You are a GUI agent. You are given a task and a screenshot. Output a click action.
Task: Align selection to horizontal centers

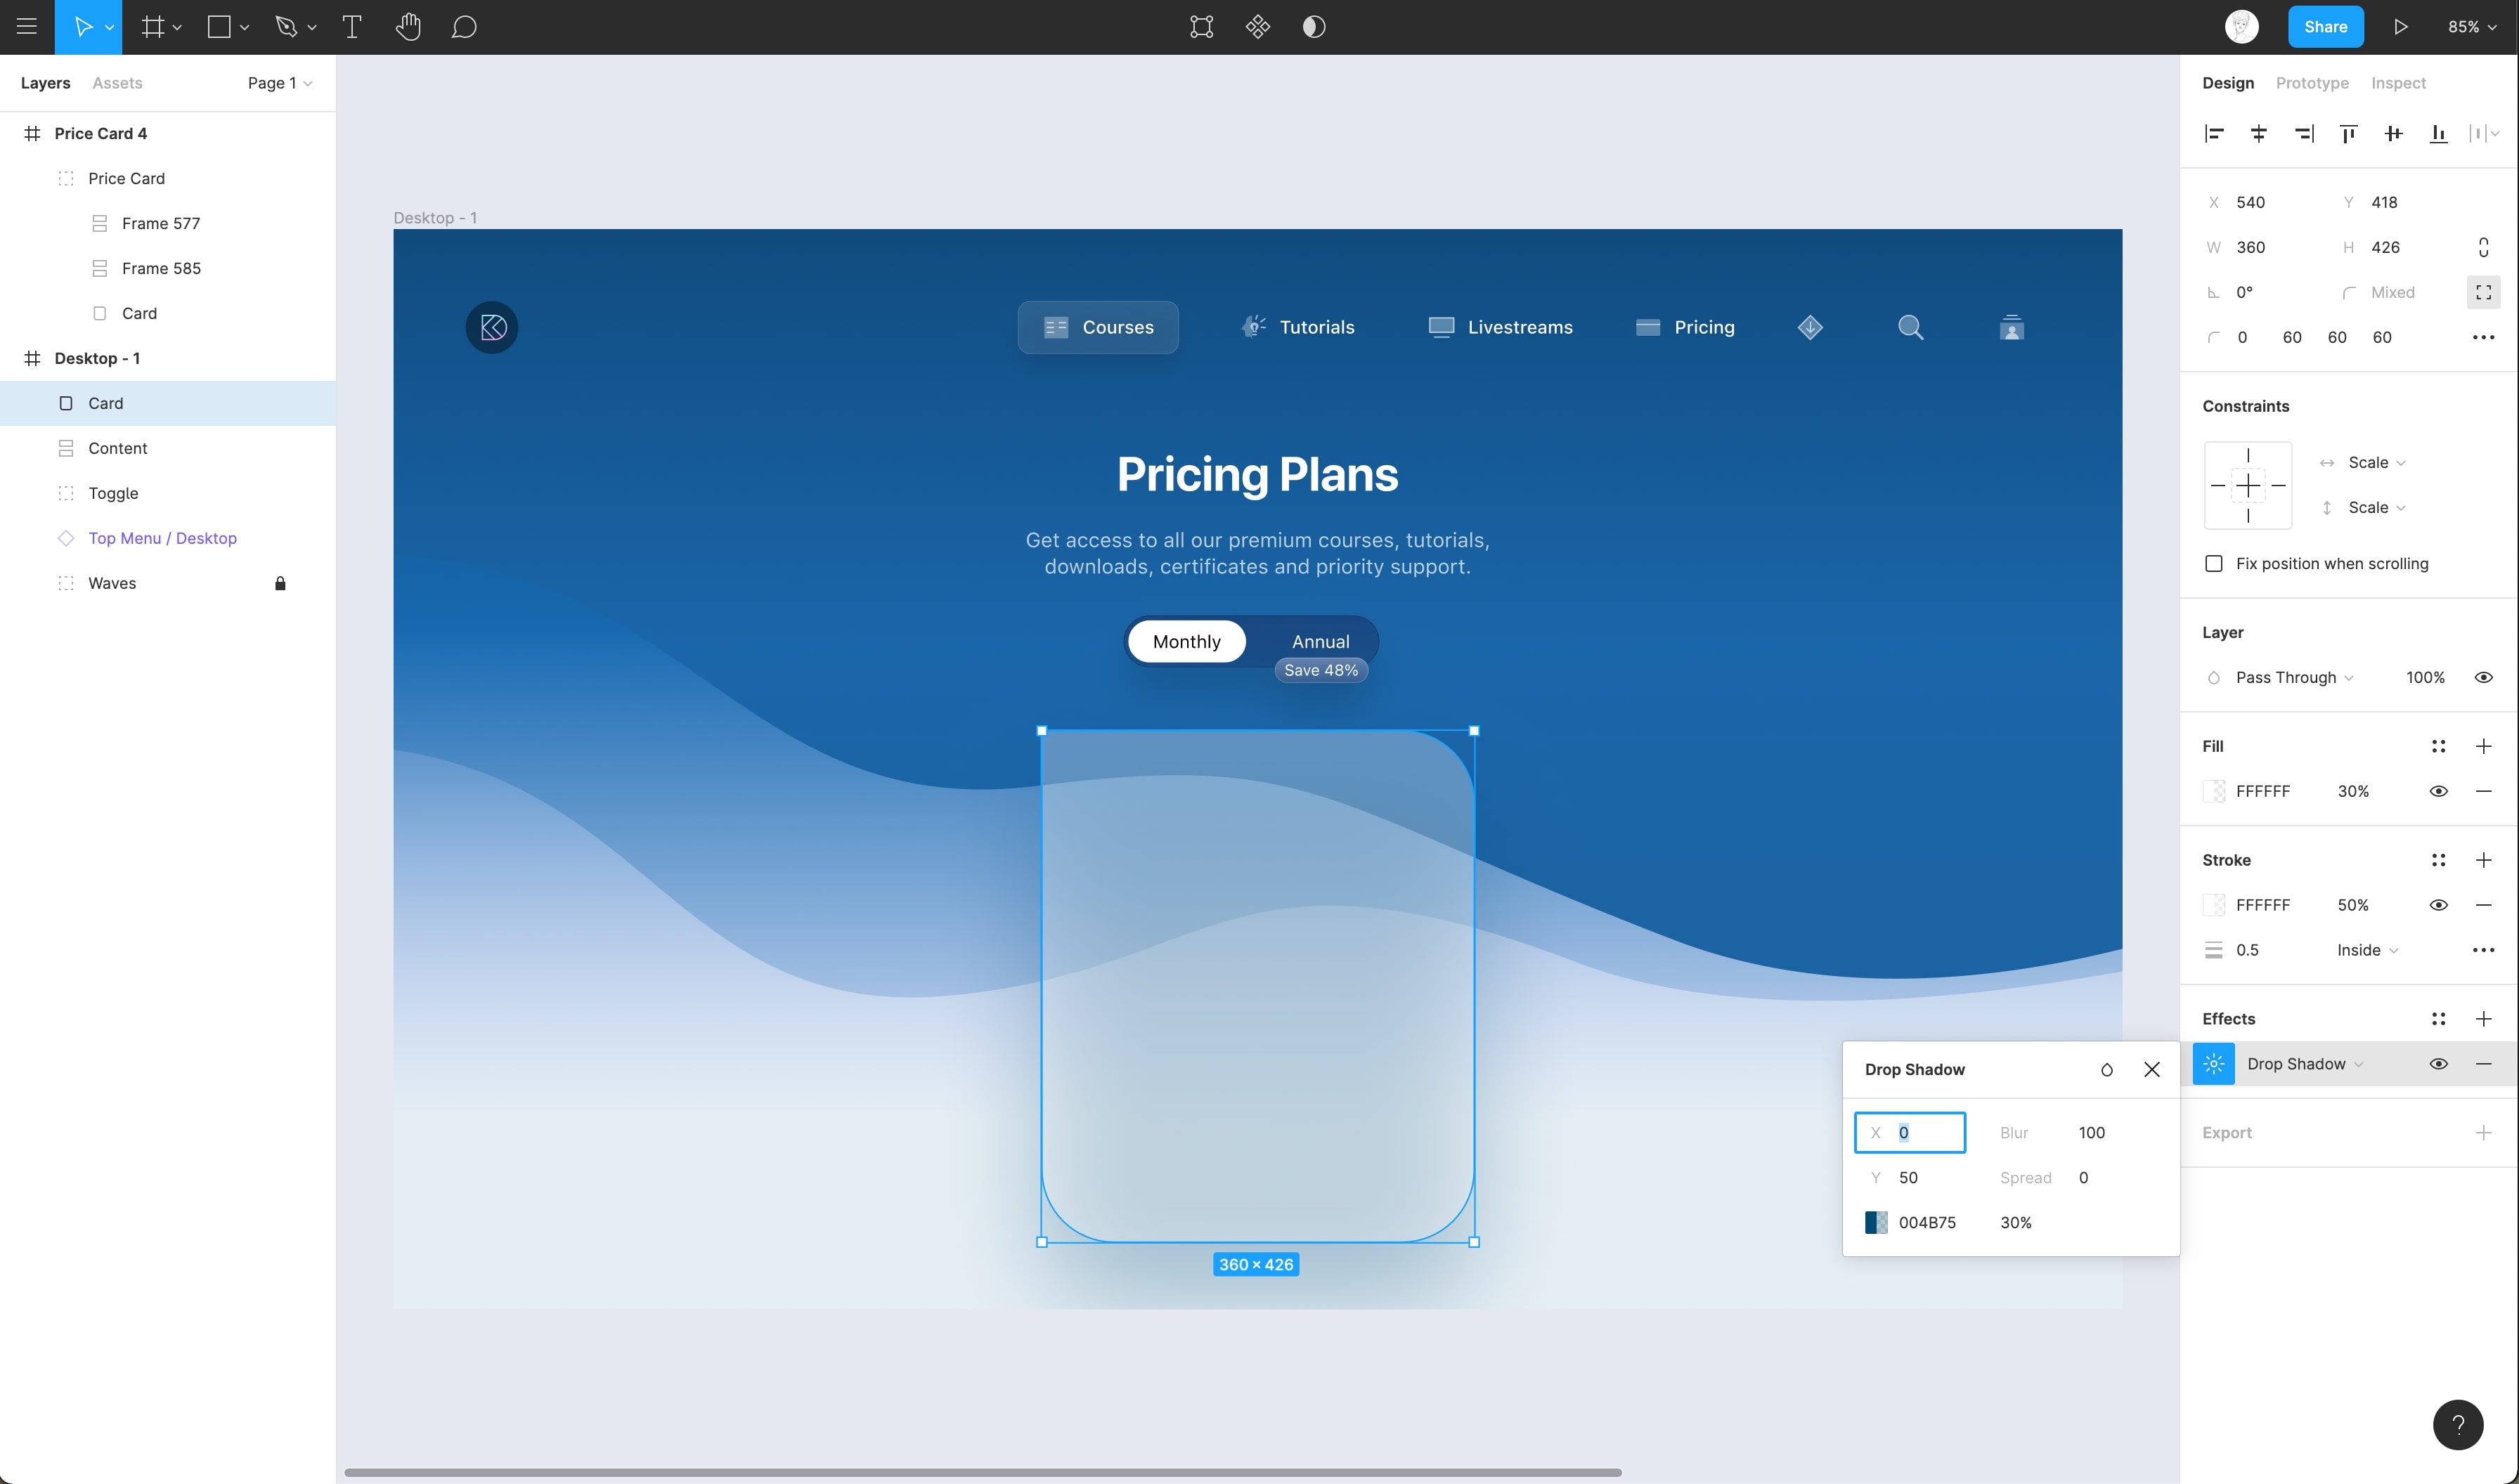2258,134
